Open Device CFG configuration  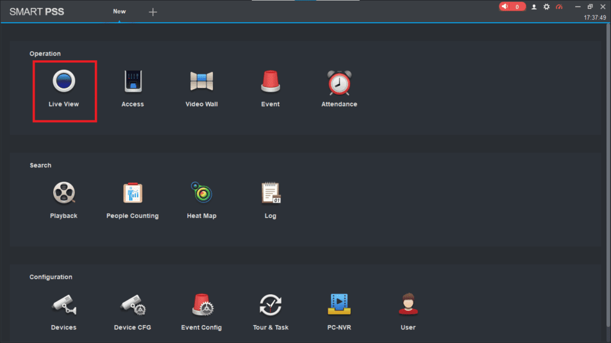click(132, 305)
